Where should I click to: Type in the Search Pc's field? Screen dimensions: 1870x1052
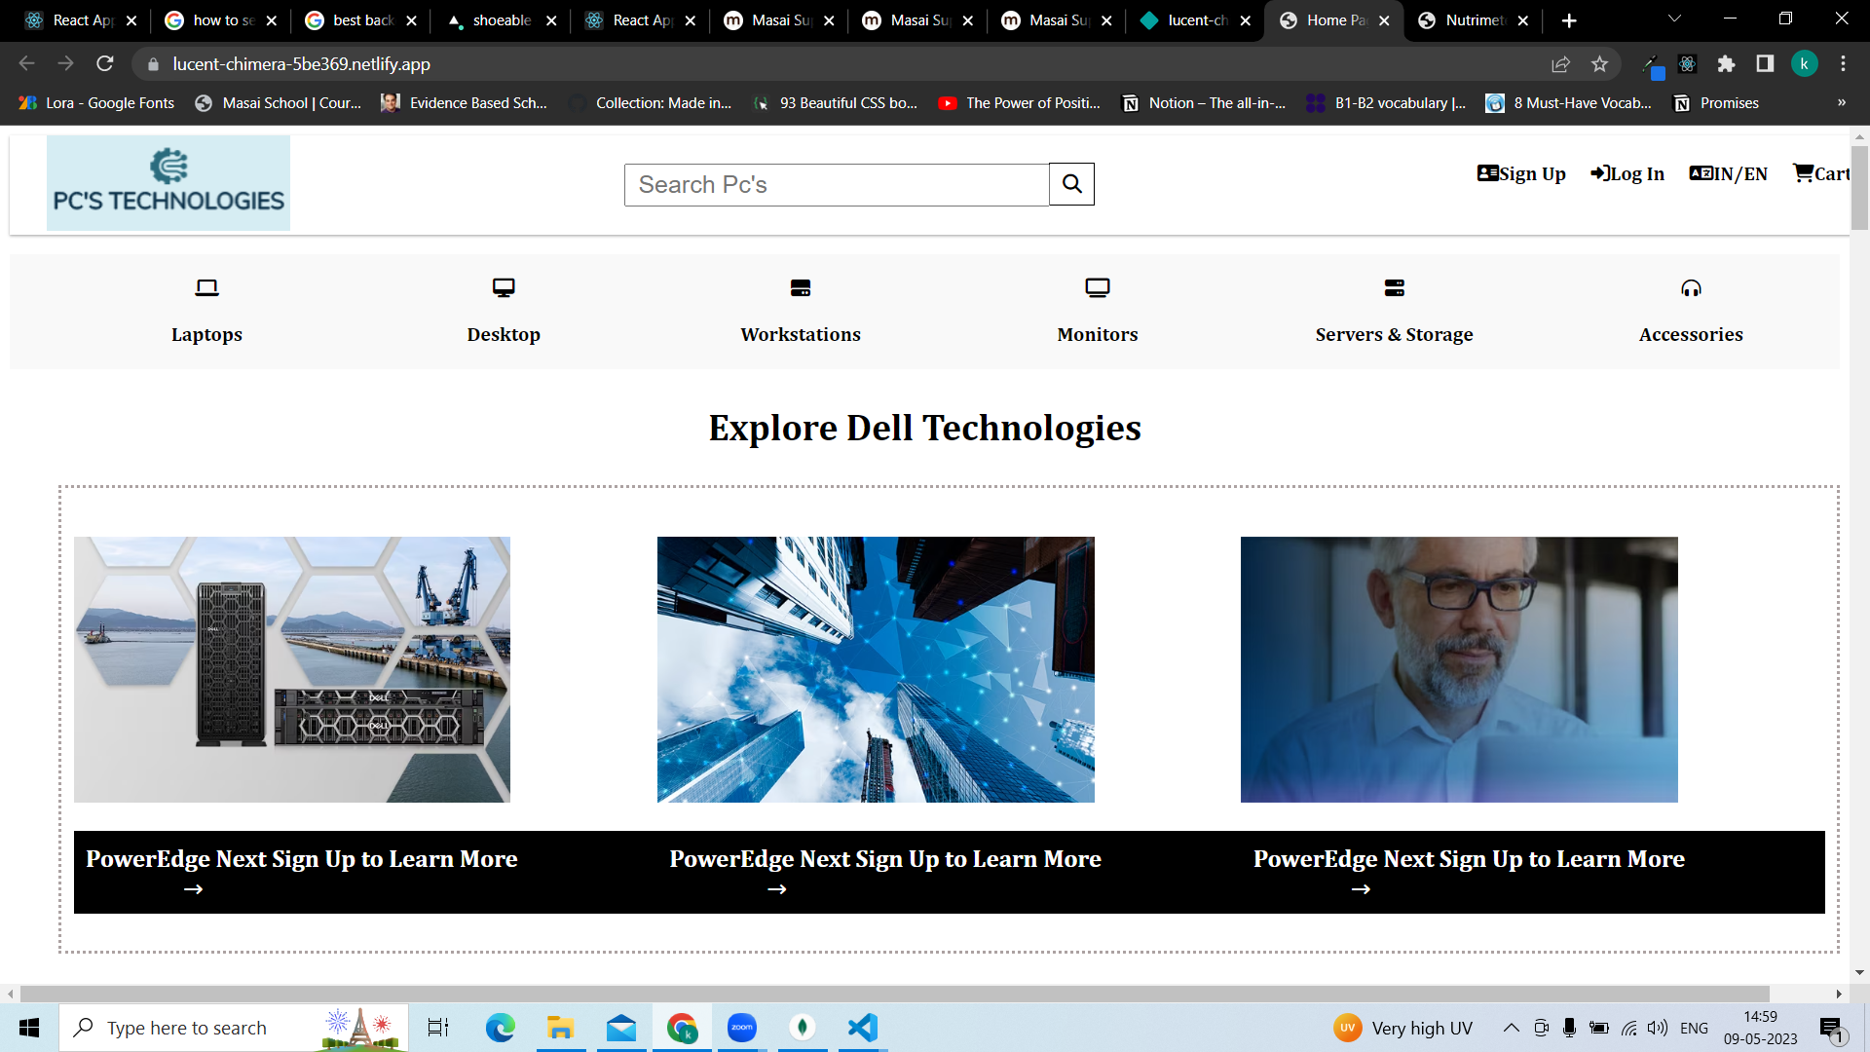point(836,184)
